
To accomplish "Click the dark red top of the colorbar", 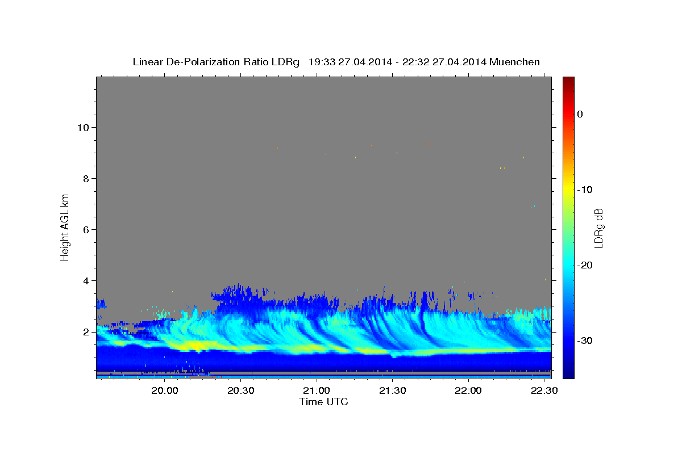I will pyautogui.click(x=568, y=81).
